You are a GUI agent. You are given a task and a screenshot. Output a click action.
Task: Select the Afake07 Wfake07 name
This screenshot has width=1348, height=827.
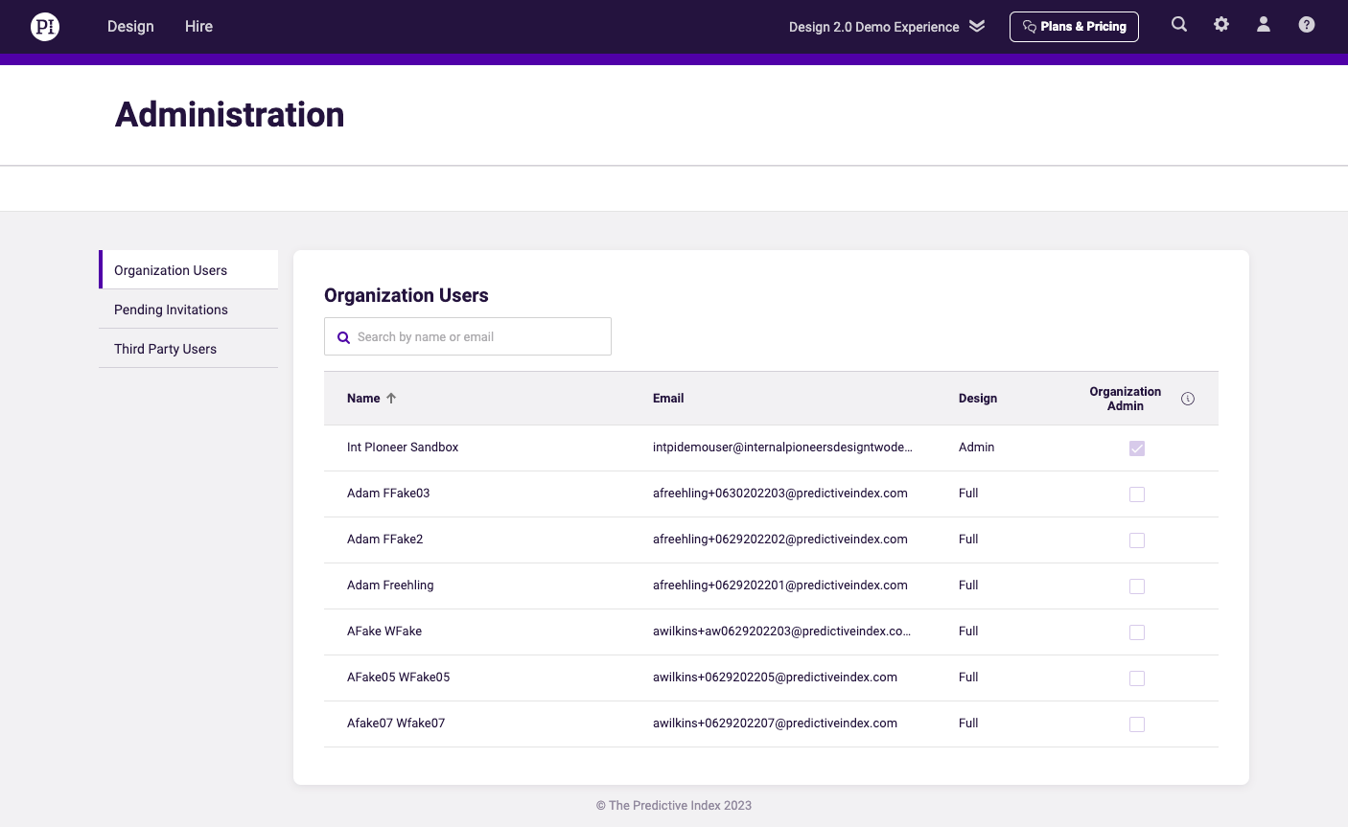coord(396,724)
